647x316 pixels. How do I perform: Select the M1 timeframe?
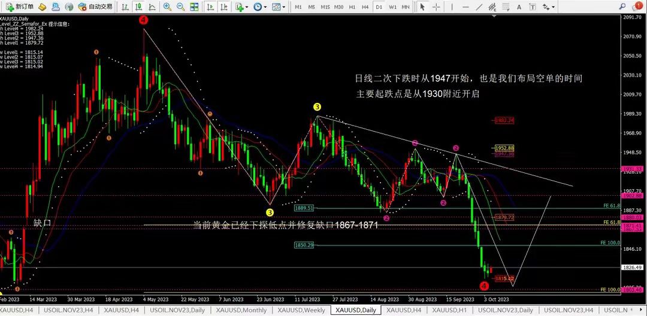[298, 7]
